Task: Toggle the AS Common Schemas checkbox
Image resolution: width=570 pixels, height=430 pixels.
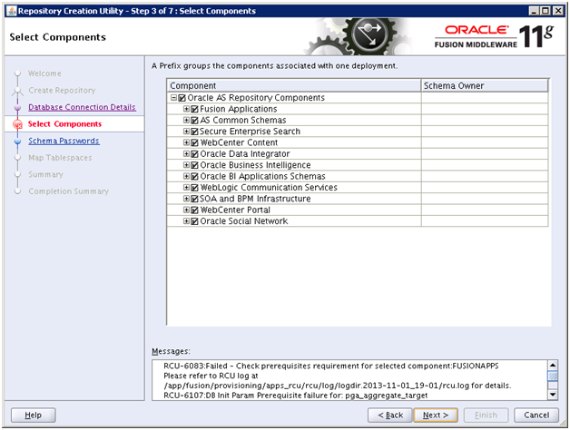Action: pyautogui.click(x=194, y=121)
